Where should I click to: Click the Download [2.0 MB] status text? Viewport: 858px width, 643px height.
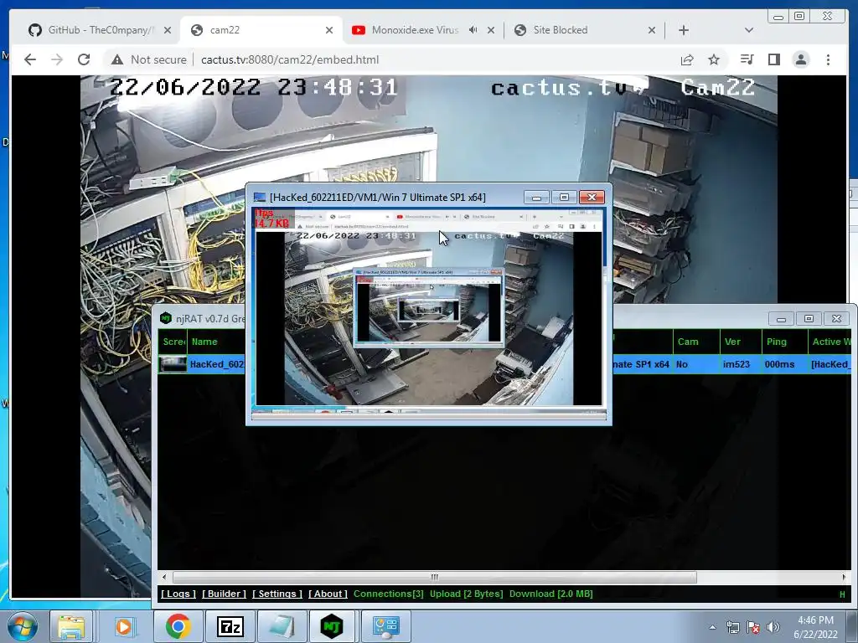tap(551, 594)
